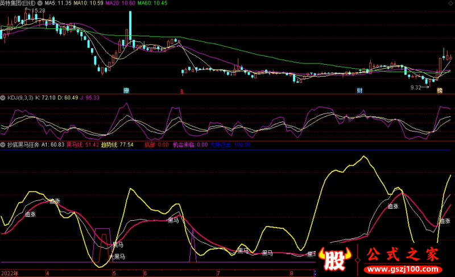Image resolution: width=455 pixels, height=277 pixels.
Task: Click the A1: 60.83 value
Action: click(x=53, y=145)
